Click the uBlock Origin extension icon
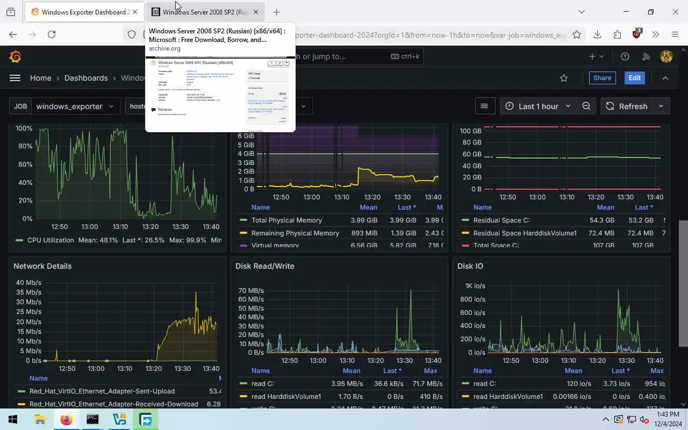Viewport: 688px width, 430px height. point(637,34)
